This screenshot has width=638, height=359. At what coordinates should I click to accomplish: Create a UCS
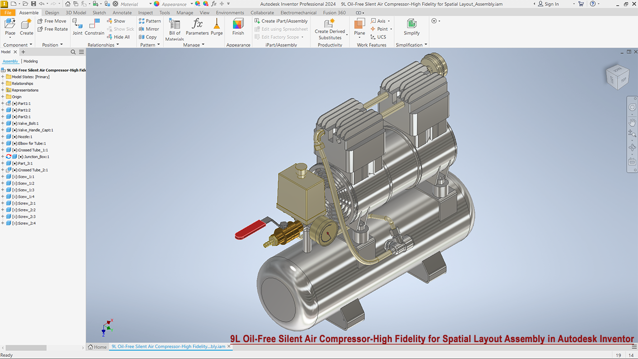378,37
